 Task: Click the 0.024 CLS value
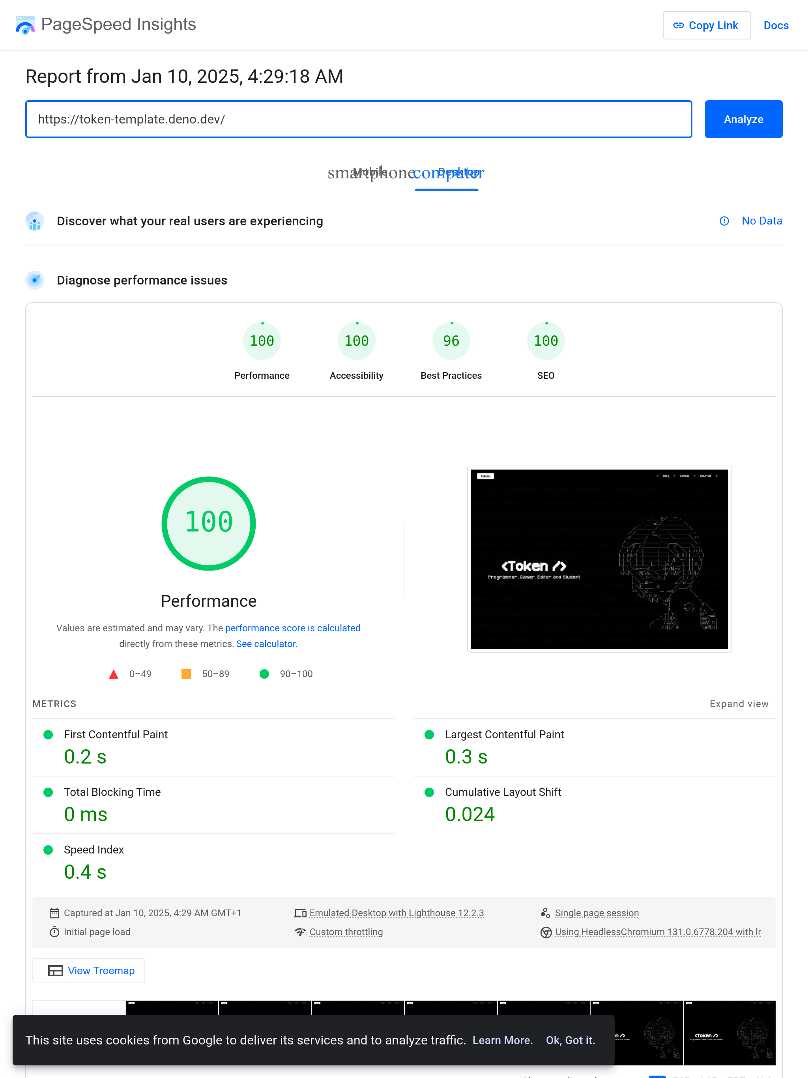(470, 814)
